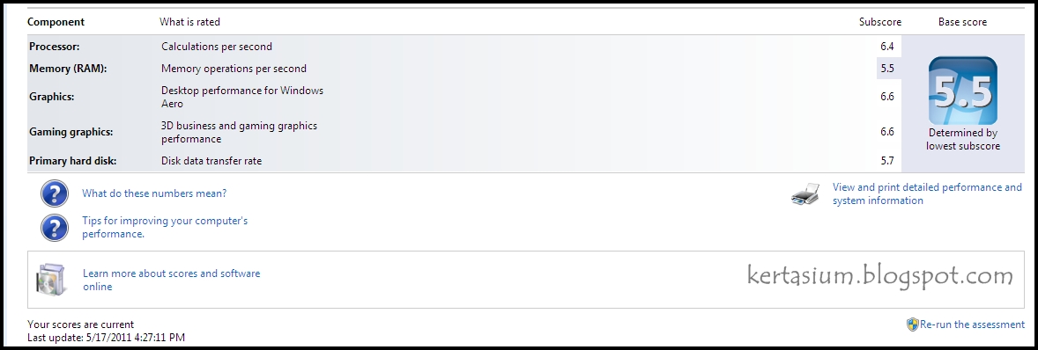Viewport: 1038px width, 350px height.
Task: Open 'Tips for improving your computer's performance'
Action: (165, 227)
